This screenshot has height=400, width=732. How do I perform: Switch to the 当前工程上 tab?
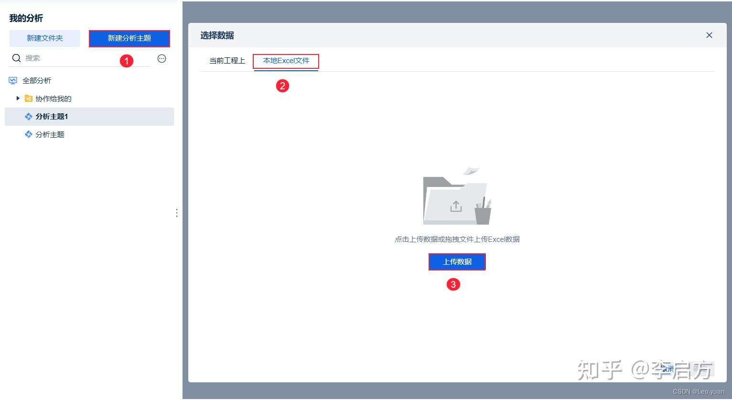pos(227,61)
